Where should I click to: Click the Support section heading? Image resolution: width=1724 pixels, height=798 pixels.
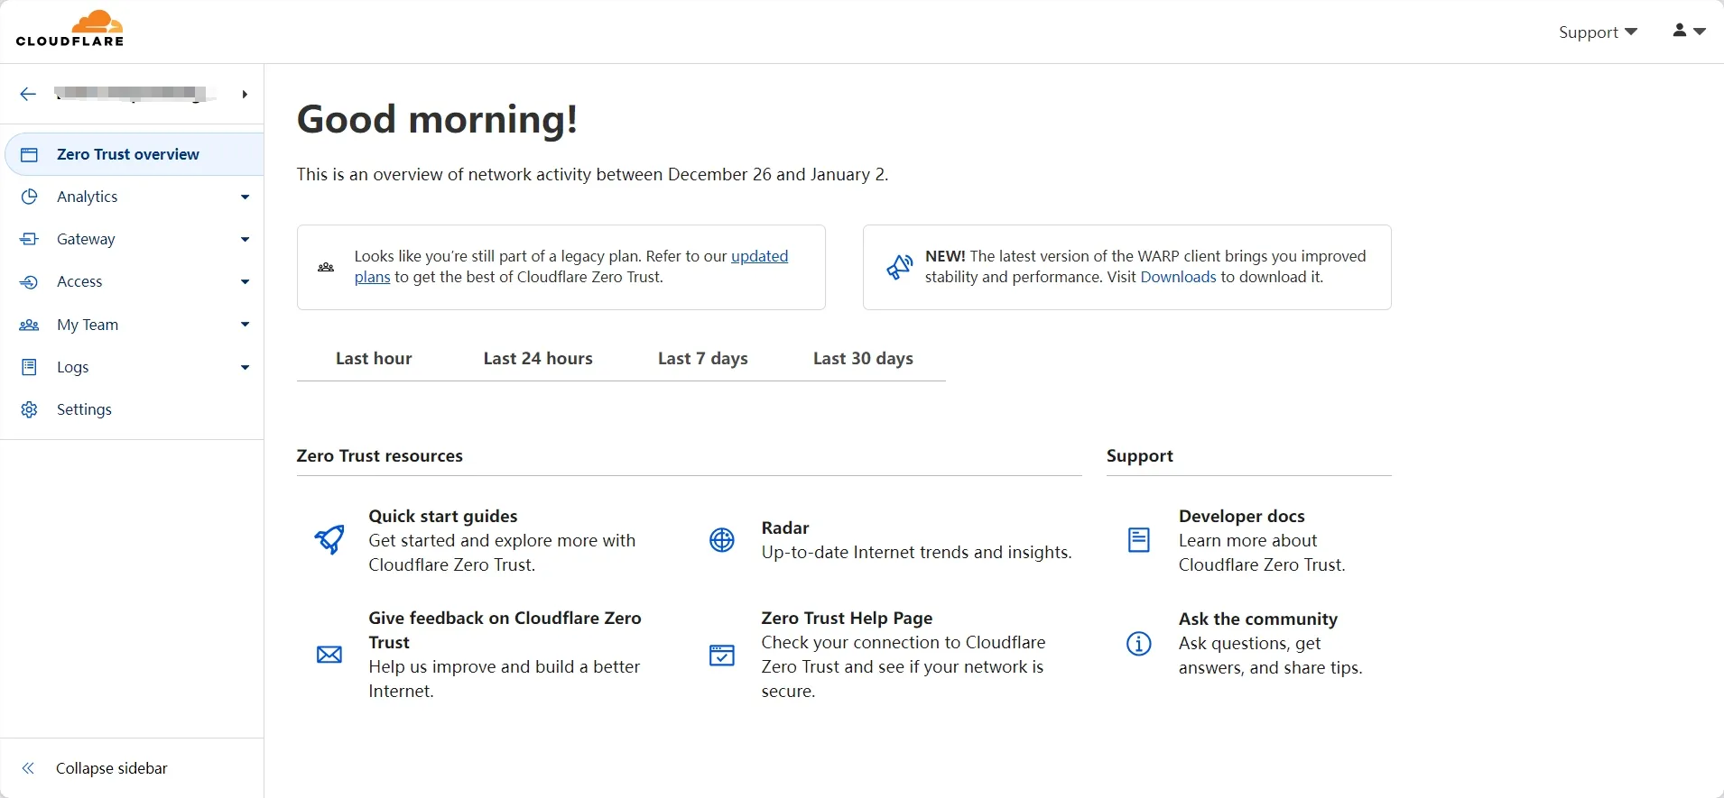(1140, 455)
